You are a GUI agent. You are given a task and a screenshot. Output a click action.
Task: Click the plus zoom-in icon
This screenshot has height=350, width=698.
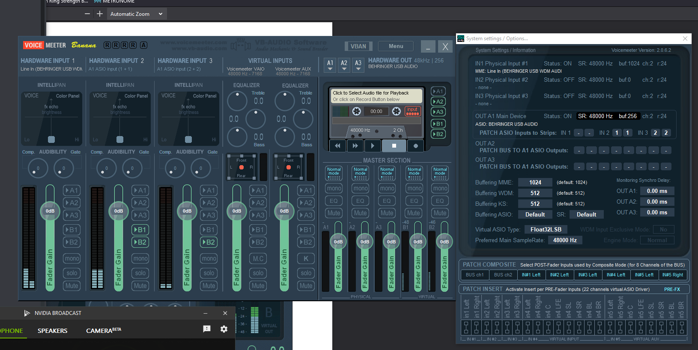100,14
